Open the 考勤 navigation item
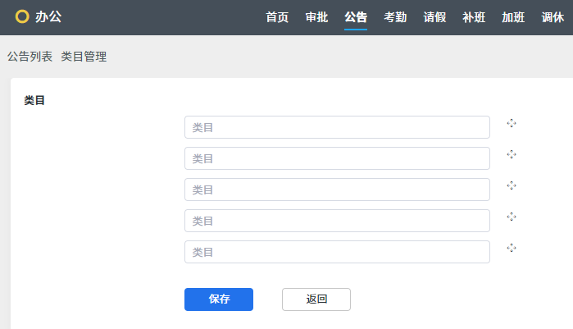This screenshot has width=573, height=329. pos(395,17)
